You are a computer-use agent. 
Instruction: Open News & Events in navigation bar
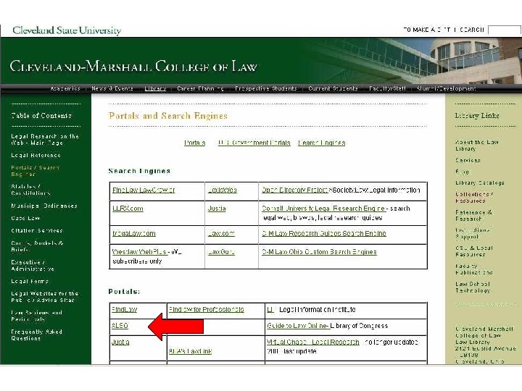(x=112, y=88)
